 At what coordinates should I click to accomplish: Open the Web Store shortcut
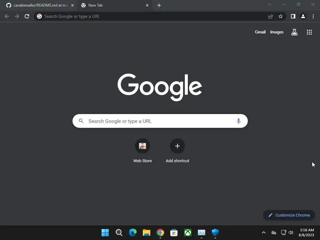142,151
